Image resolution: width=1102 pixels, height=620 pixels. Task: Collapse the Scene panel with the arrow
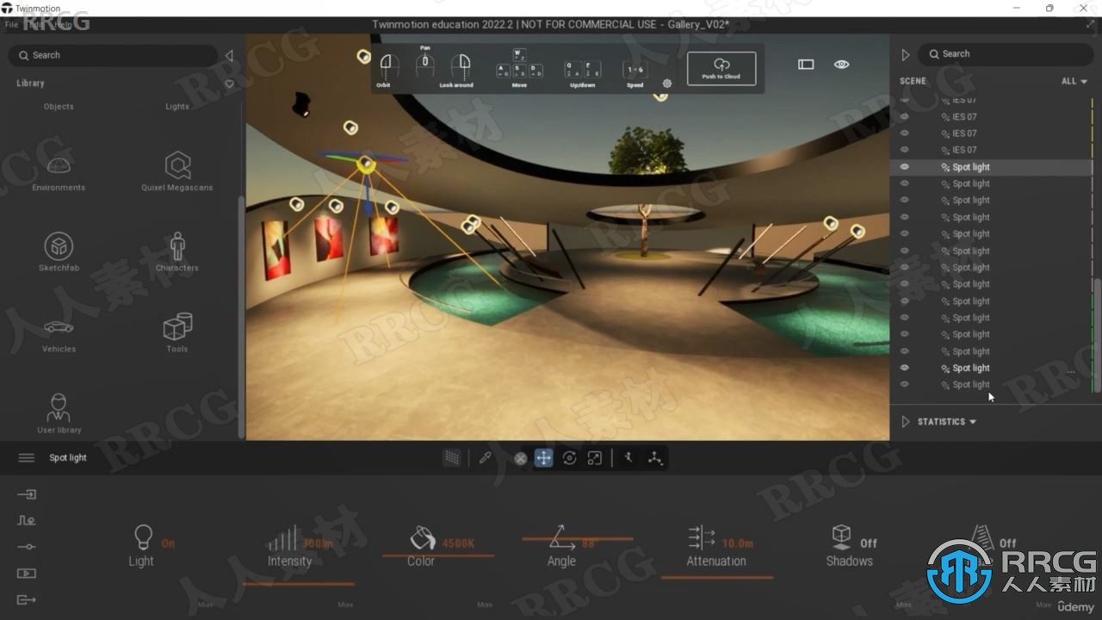click(905, 55)
